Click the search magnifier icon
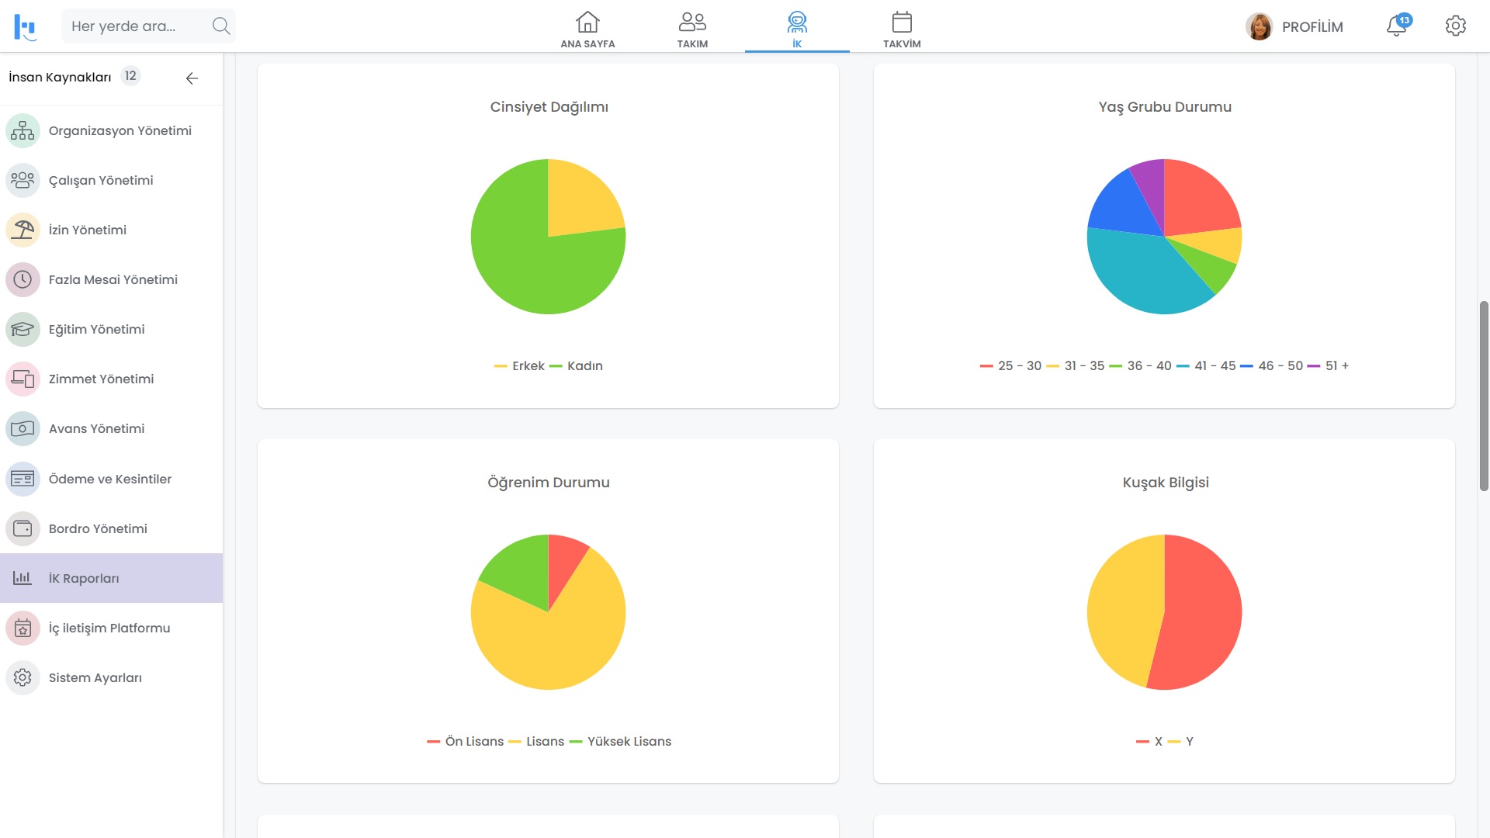 tap(221, 26)
